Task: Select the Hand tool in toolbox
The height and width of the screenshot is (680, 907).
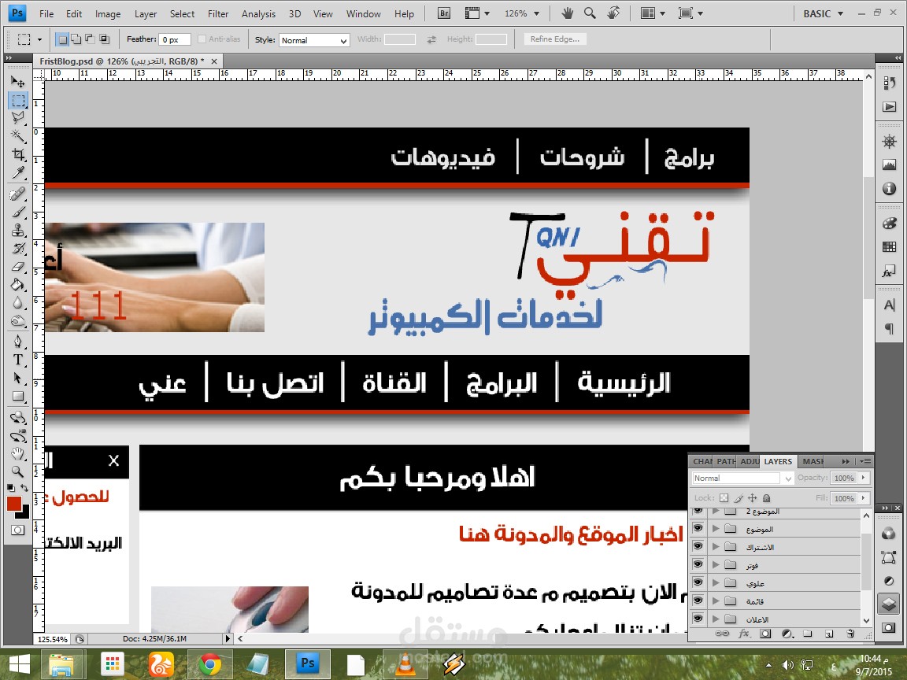Action: point(18,453)
